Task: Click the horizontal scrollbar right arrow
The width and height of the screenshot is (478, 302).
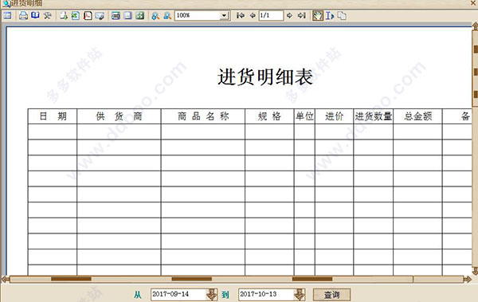Action: tap(467, 279)
